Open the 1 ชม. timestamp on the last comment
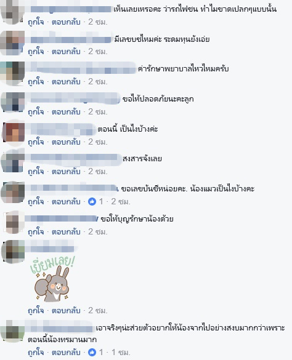This screenshot has width=292, height=360. pos(121,352)
